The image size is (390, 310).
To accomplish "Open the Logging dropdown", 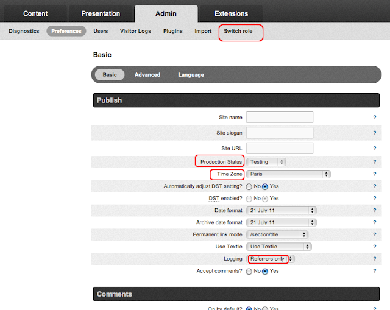I will [271, 259].
